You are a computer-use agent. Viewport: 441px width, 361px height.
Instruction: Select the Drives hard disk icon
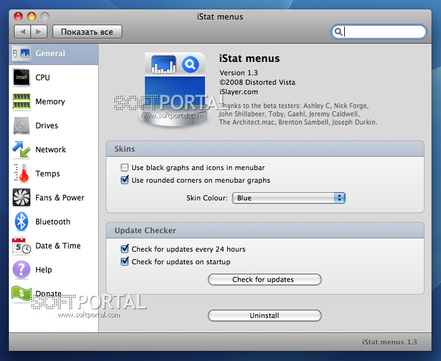pos(22,126)
